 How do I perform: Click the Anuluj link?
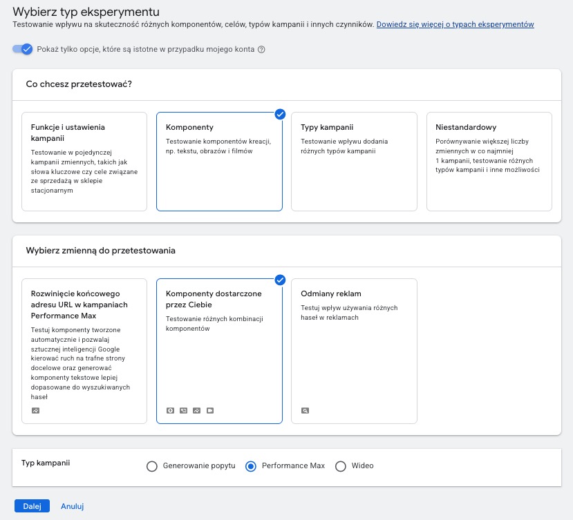[72, 506]
